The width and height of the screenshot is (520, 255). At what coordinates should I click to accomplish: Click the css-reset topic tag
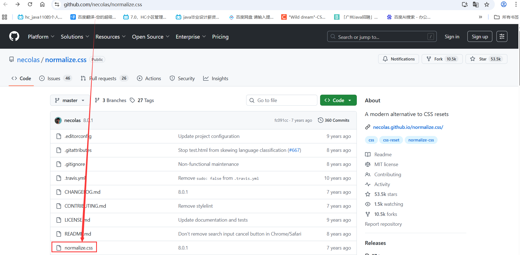click(391, 140)
